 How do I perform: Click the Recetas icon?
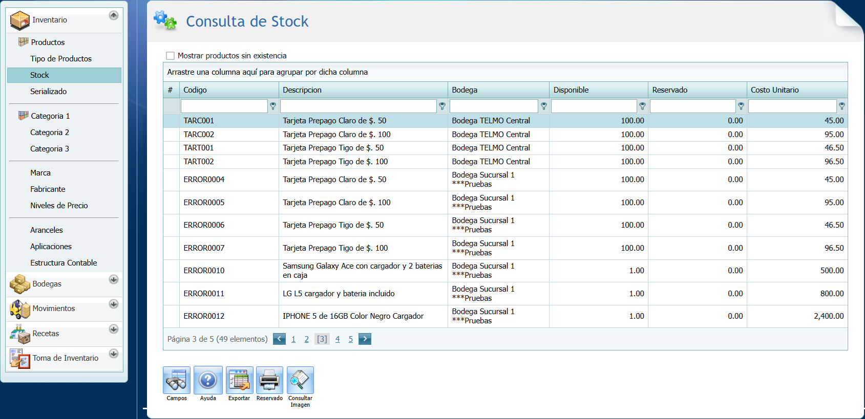[x=20, y=334]
